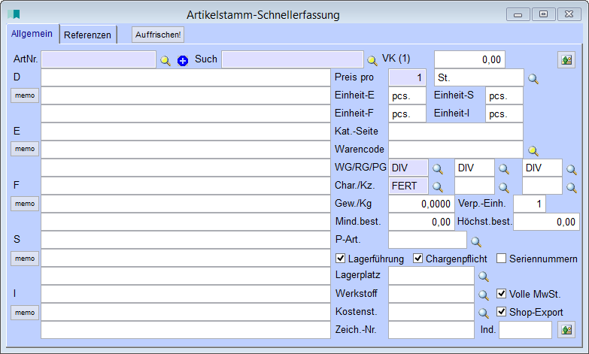Click the lookup magnifier next to the St. unit field
Image resolution: width=589 pixels, height=354 pixels.
click(533, 79)
